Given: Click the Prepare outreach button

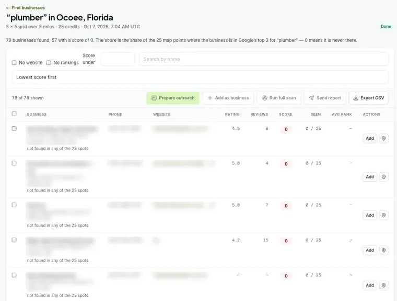Looking at the screenshot, I should tap(173, 98).
